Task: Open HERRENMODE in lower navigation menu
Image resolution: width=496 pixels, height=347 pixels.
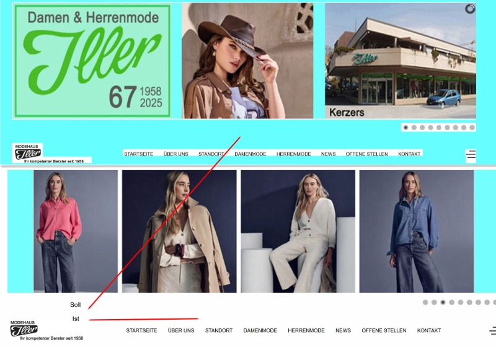Action: [x=306, y=330]
